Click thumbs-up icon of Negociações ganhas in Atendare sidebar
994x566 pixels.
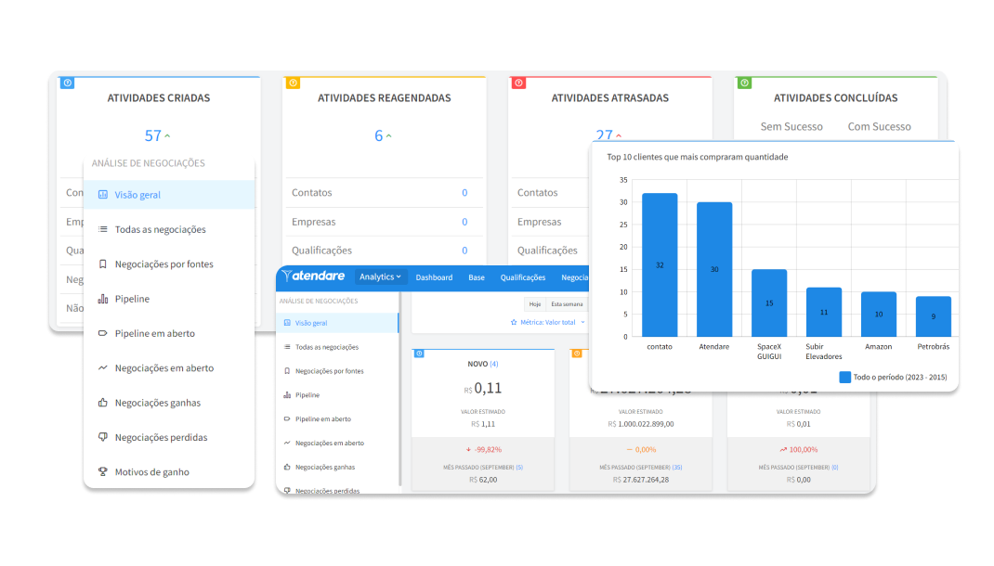click(x=287, y=468)
